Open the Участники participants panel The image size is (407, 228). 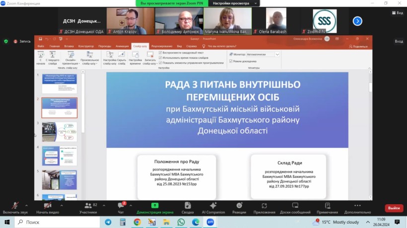pyautogui.click(x=87, y=206)
